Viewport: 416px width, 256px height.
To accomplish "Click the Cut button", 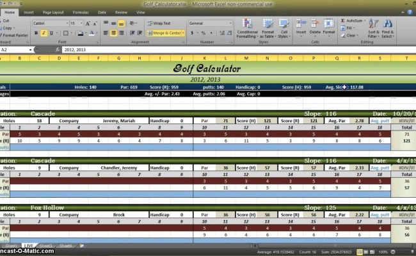I will click(4, 20).
